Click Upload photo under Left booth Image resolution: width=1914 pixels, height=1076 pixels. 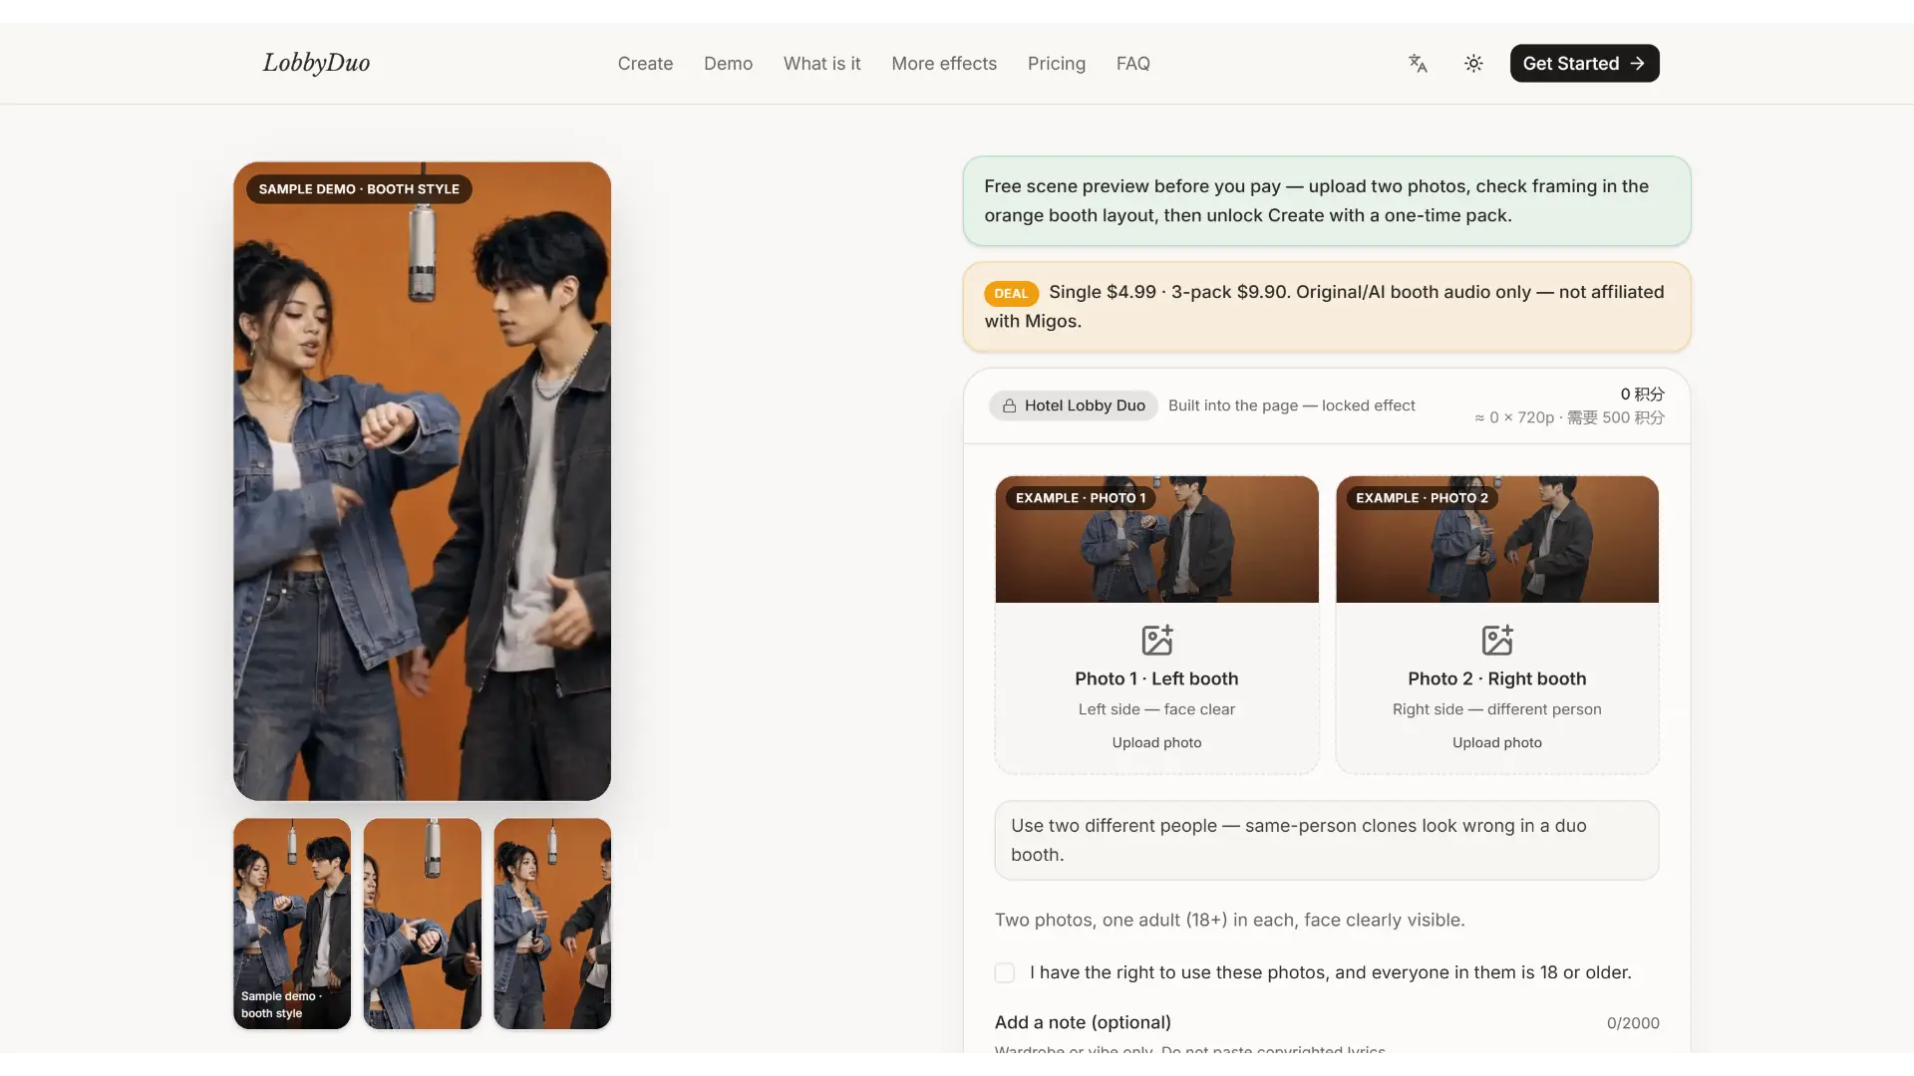click(x=1156, y=742)
